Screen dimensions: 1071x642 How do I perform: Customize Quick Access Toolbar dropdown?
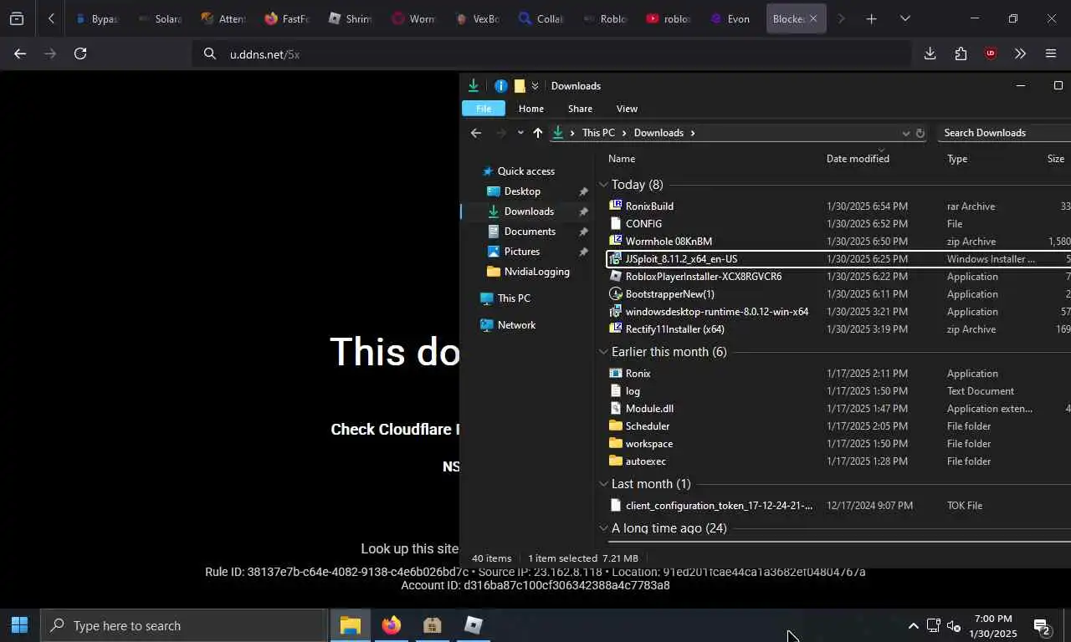[x=535, y=85]
